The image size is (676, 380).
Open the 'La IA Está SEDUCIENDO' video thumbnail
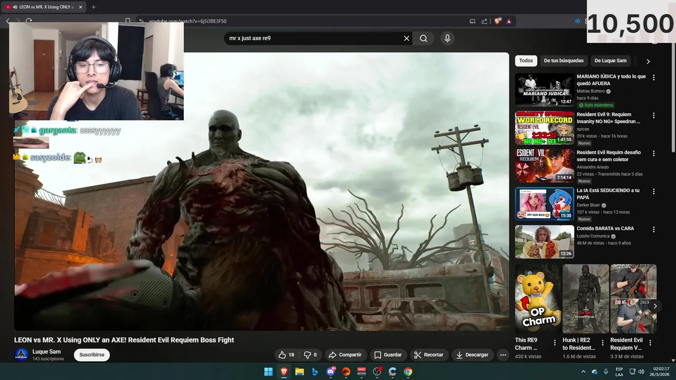coord(544,204)
